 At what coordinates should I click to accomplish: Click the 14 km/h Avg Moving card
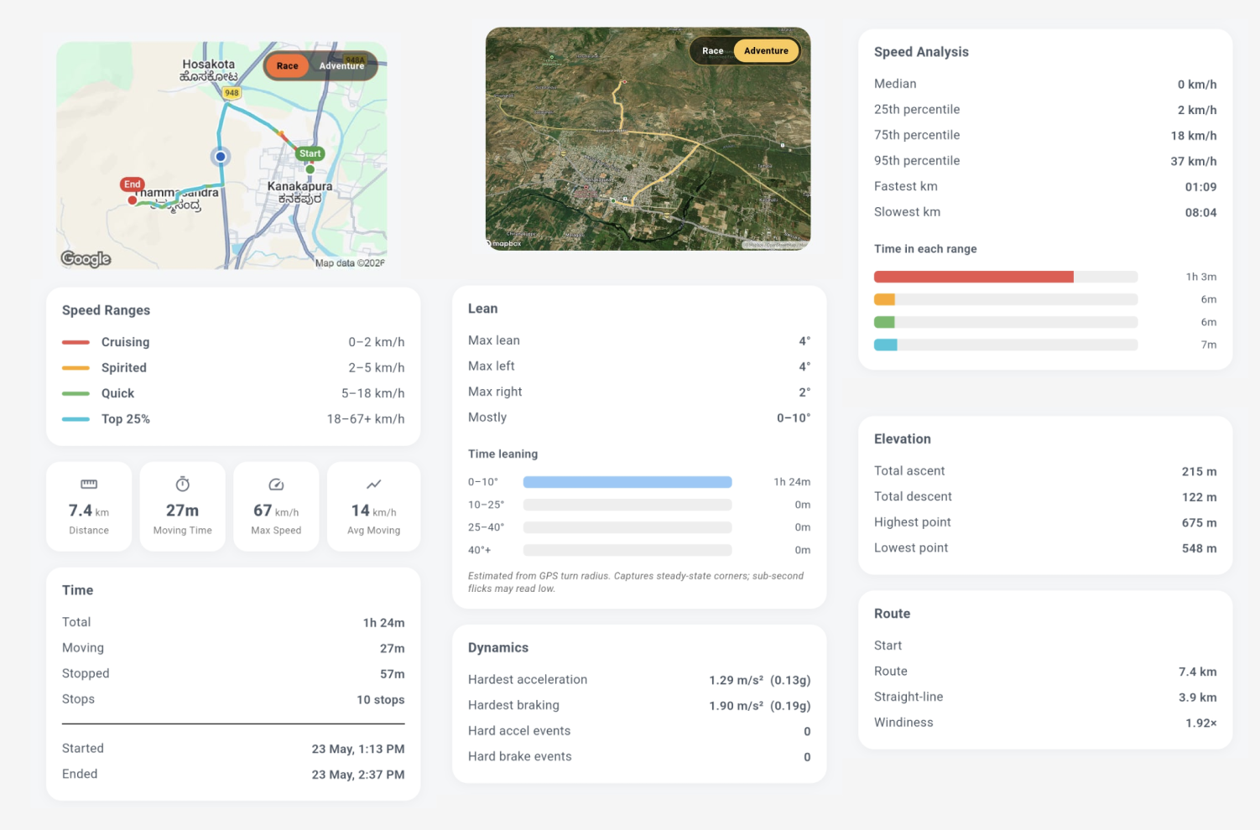(x=374, y=506)
